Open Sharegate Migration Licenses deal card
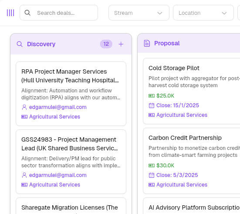Screen dimensions: 240x214 point(71,206)
